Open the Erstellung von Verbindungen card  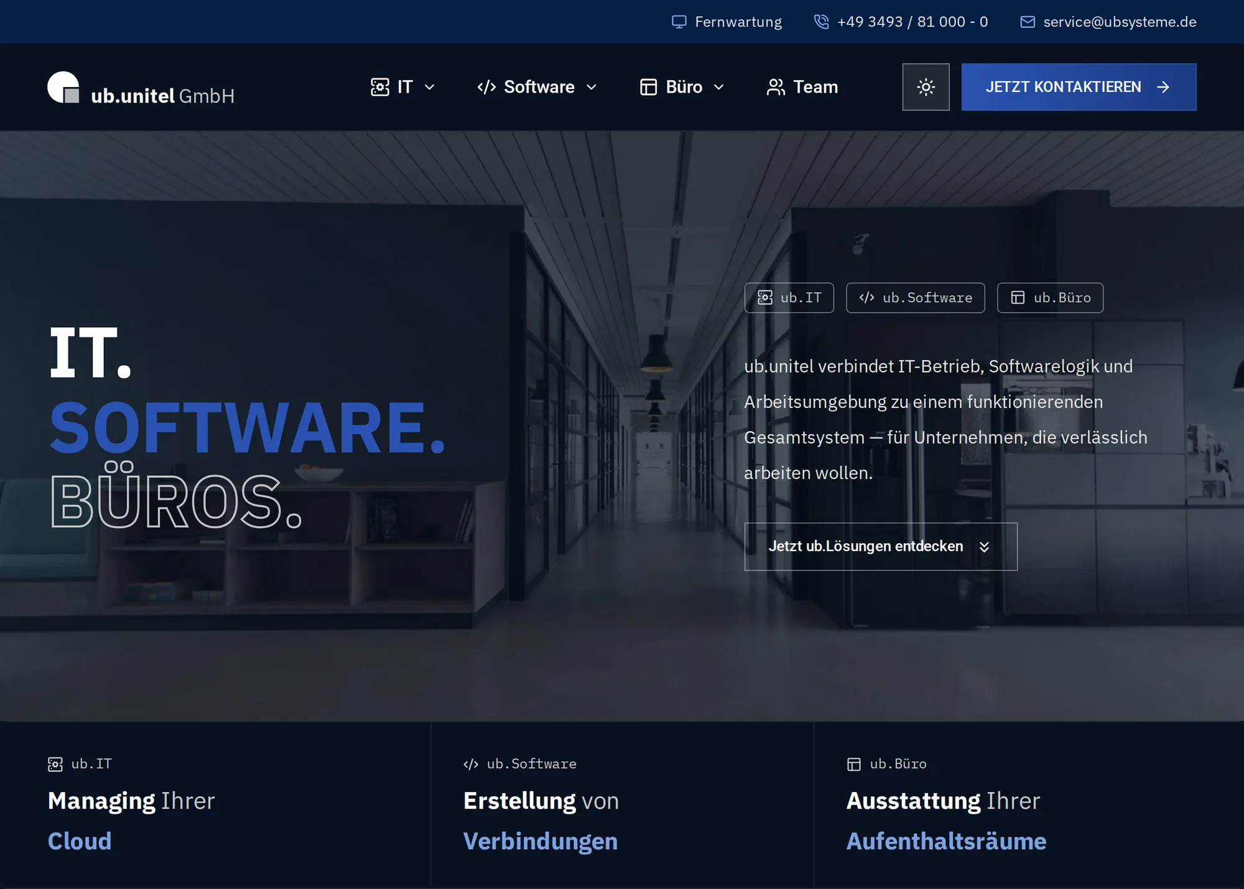click(622, 805)
